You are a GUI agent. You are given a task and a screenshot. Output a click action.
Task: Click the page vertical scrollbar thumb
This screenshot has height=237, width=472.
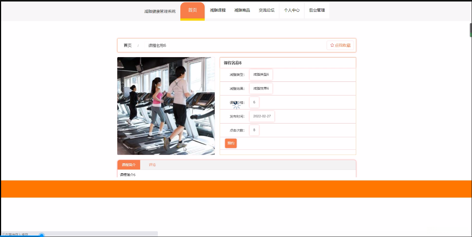471,30
